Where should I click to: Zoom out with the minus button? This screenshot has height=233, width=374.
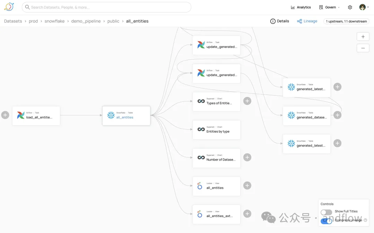coord(363,48)
